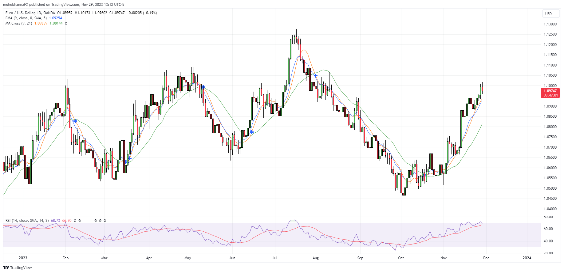Image resolution: width=564 pixels, height=273 pixels.
Task: Click the blue EMA value 1.09254
Action: click(56, 18)
